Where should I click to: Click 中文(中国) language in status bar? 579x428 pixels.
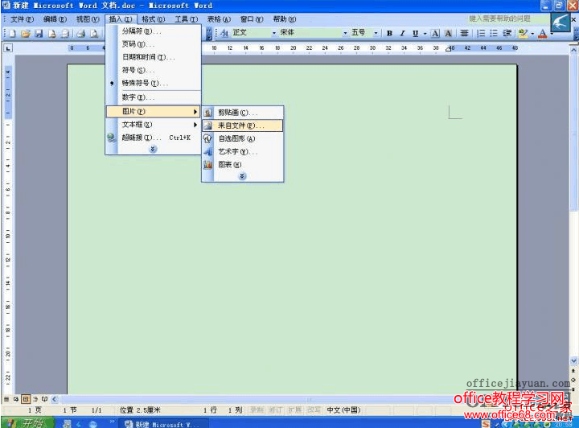point(343,410)
